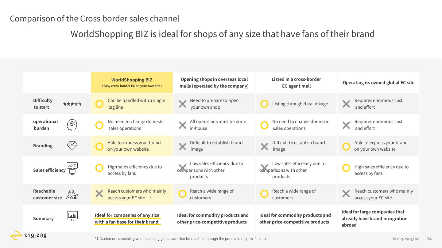This screenshot has width=442, height=248.
Task: Click the *1 footnote about worldshopping.global
Action: coord(181,239)
